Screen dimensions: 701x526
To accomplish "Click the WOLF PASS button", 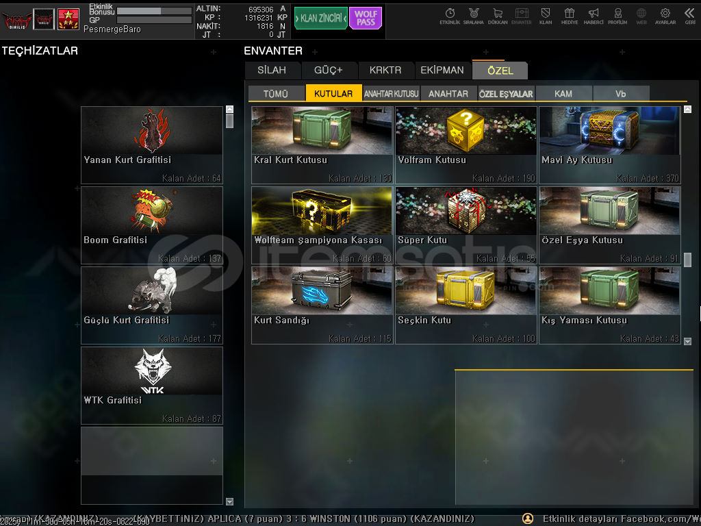I will click(366, 18).
